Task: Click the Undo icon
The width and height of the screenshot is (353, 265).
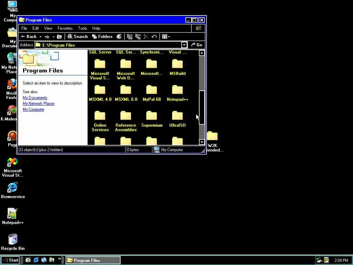Action: [154, 37]
